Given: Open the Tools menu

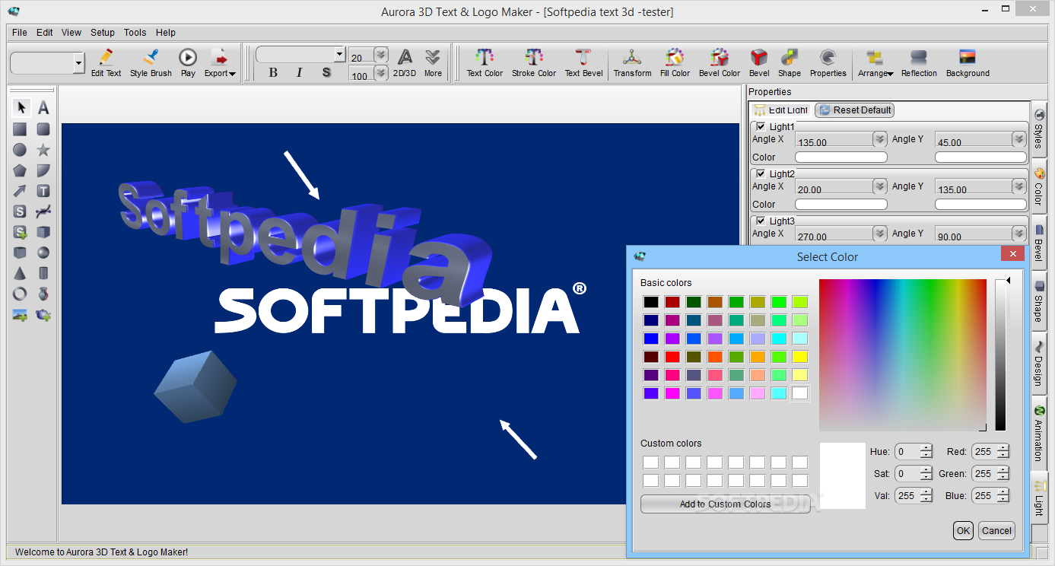Looking at the screenshot, I should [x=135, y=33].
